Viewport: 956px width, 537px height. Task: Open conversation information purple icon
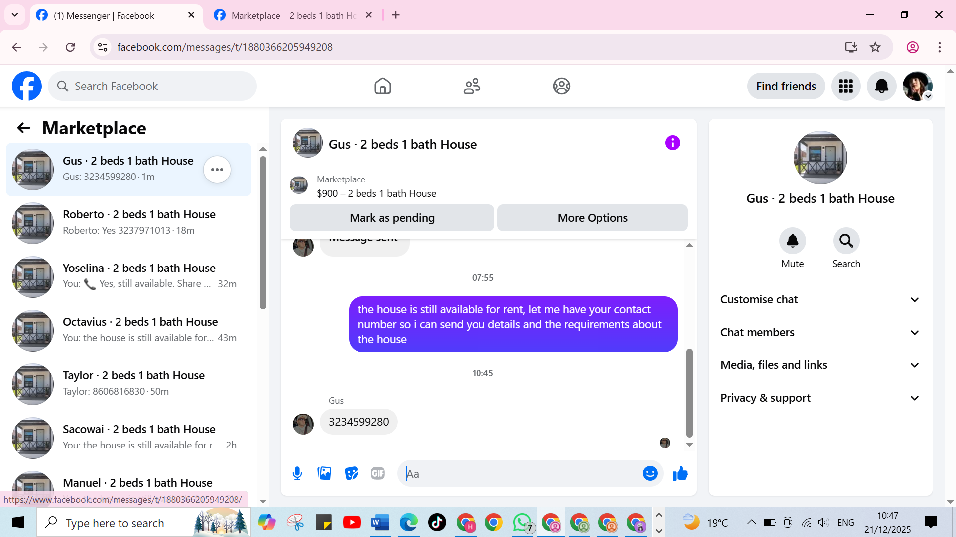(x=672, y=143)
